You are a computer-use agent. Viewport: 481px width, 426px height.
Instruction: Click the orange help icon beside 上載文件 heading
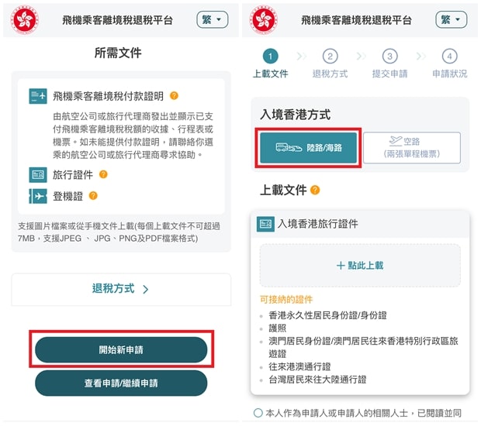pyautogui.click(x=315, y=190)
